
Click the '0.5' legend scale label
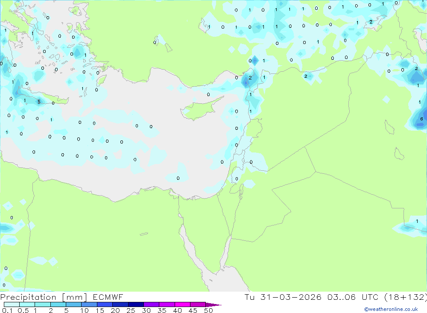click(x=23, y=310)
